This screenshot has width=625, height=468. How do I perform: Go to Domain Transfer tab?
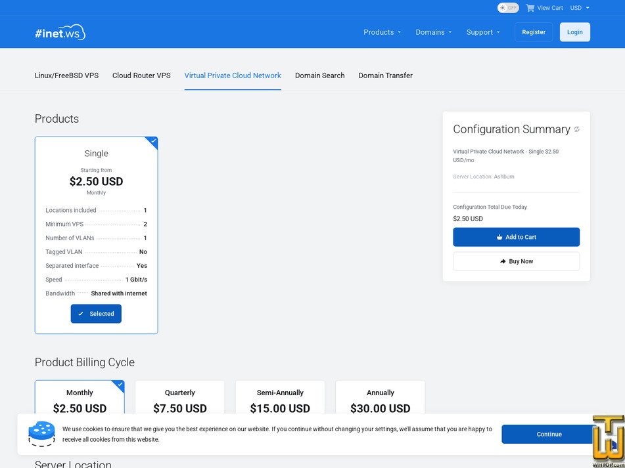385,75
